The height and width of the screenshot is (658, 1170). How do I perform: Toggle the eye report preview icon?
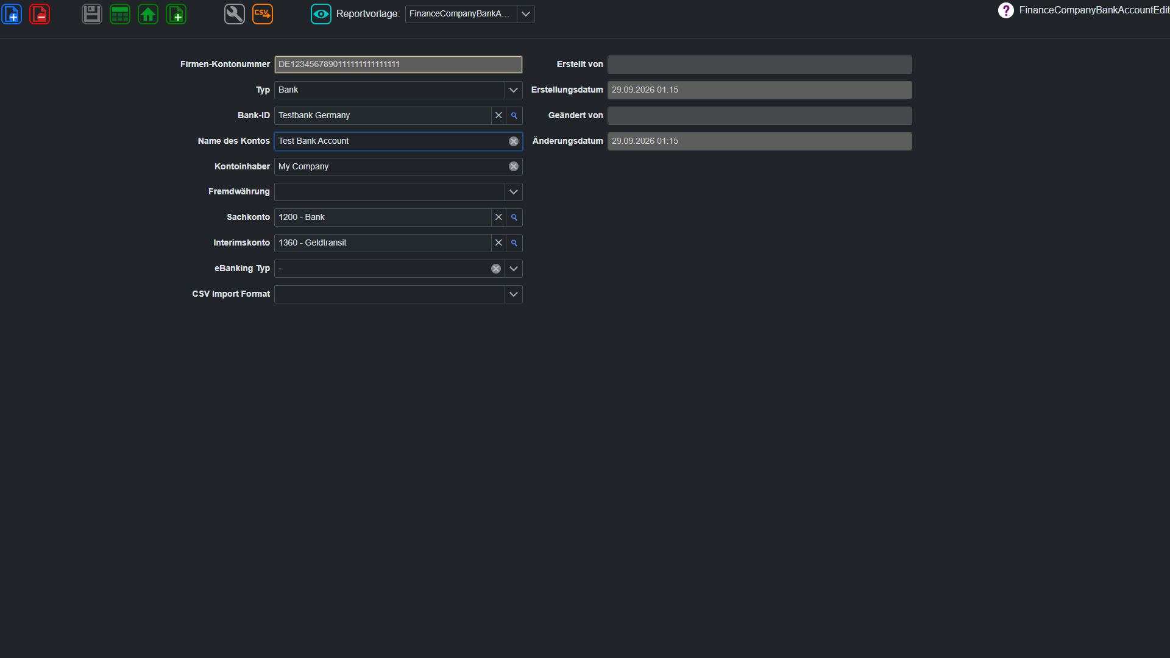click(x=321, y=14)
